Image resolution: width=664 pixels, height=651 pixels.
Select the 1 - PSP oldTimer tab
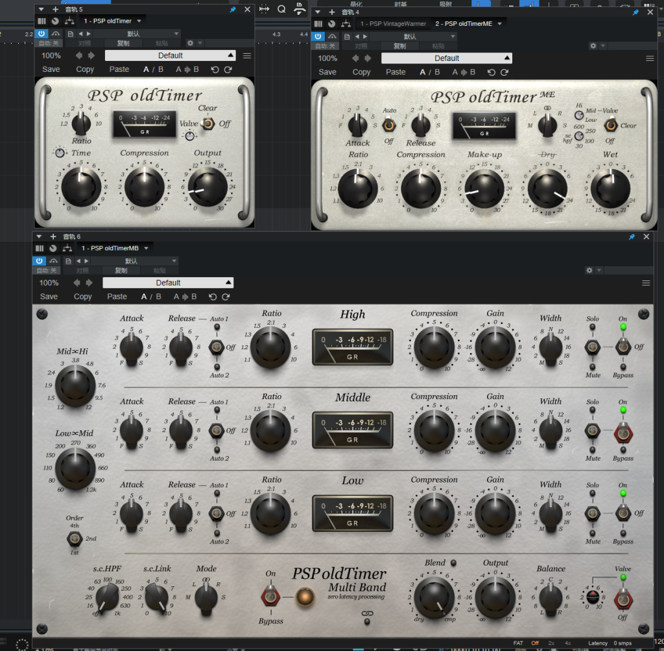(108, 21)
